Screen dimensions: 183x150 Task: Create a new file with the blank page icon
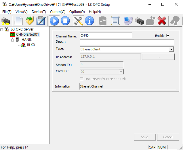(18, 21)
